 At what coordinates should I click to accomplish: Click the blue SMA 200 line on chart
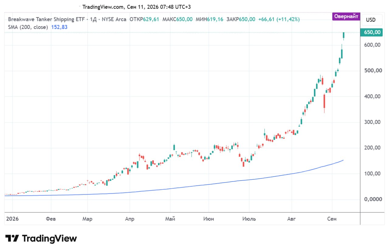pyautogui.click(x=213, y=183)
